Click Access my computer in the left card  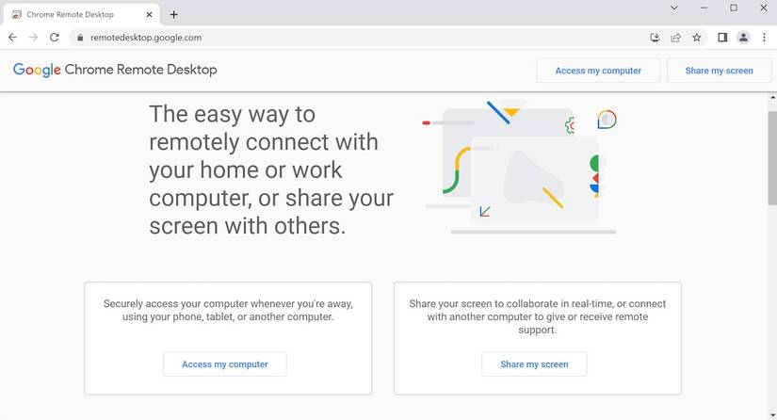tap(225, 364)
